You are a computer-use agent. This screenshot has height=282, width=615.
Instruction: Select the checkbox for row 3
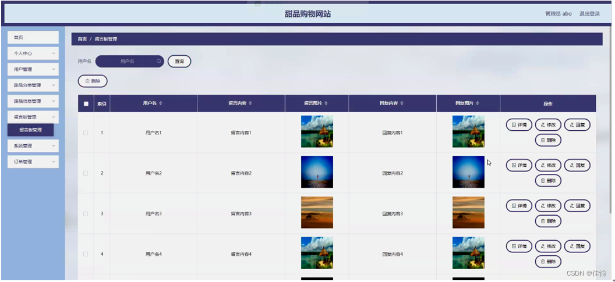(86, 213)
